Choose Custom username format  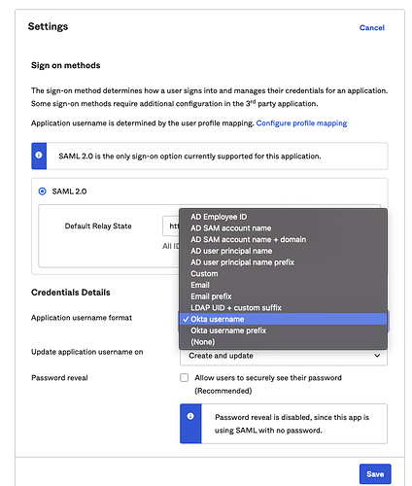(x=283, y=273)
